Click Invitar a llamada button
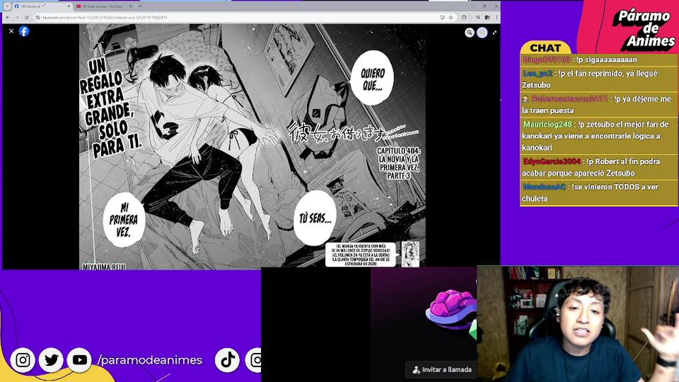 click(x=442, y=370)
